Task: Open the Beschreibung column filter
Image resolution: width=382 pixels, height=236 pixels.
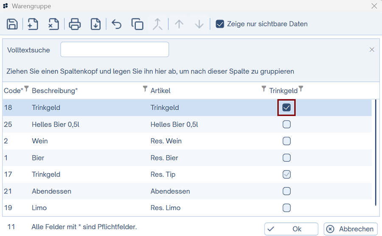Action: coord(145,89)
